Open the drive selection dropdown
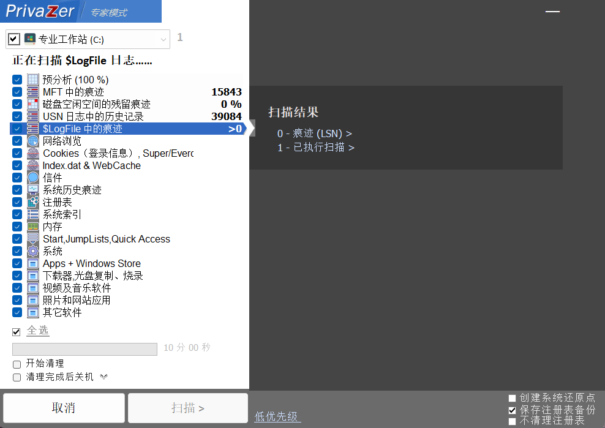The width and height of the screenshot is (605, 428). click(164, 39)
